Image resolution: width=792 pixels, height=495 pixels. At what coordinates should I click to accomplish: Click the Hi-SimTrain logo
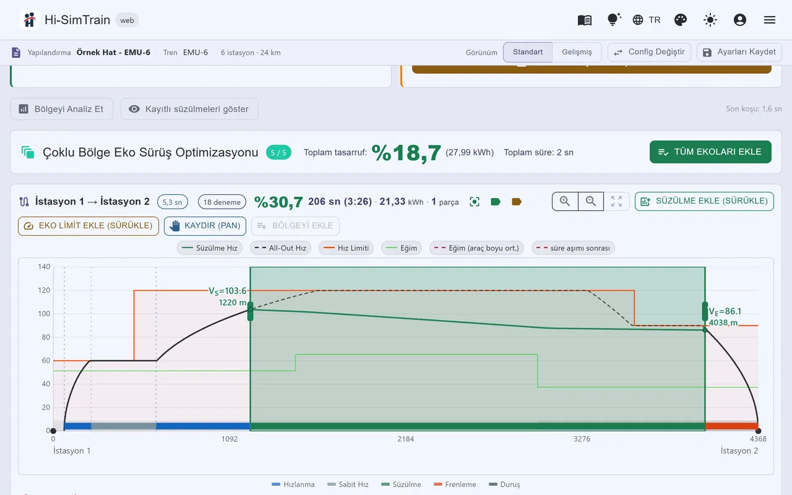point(29,20)
